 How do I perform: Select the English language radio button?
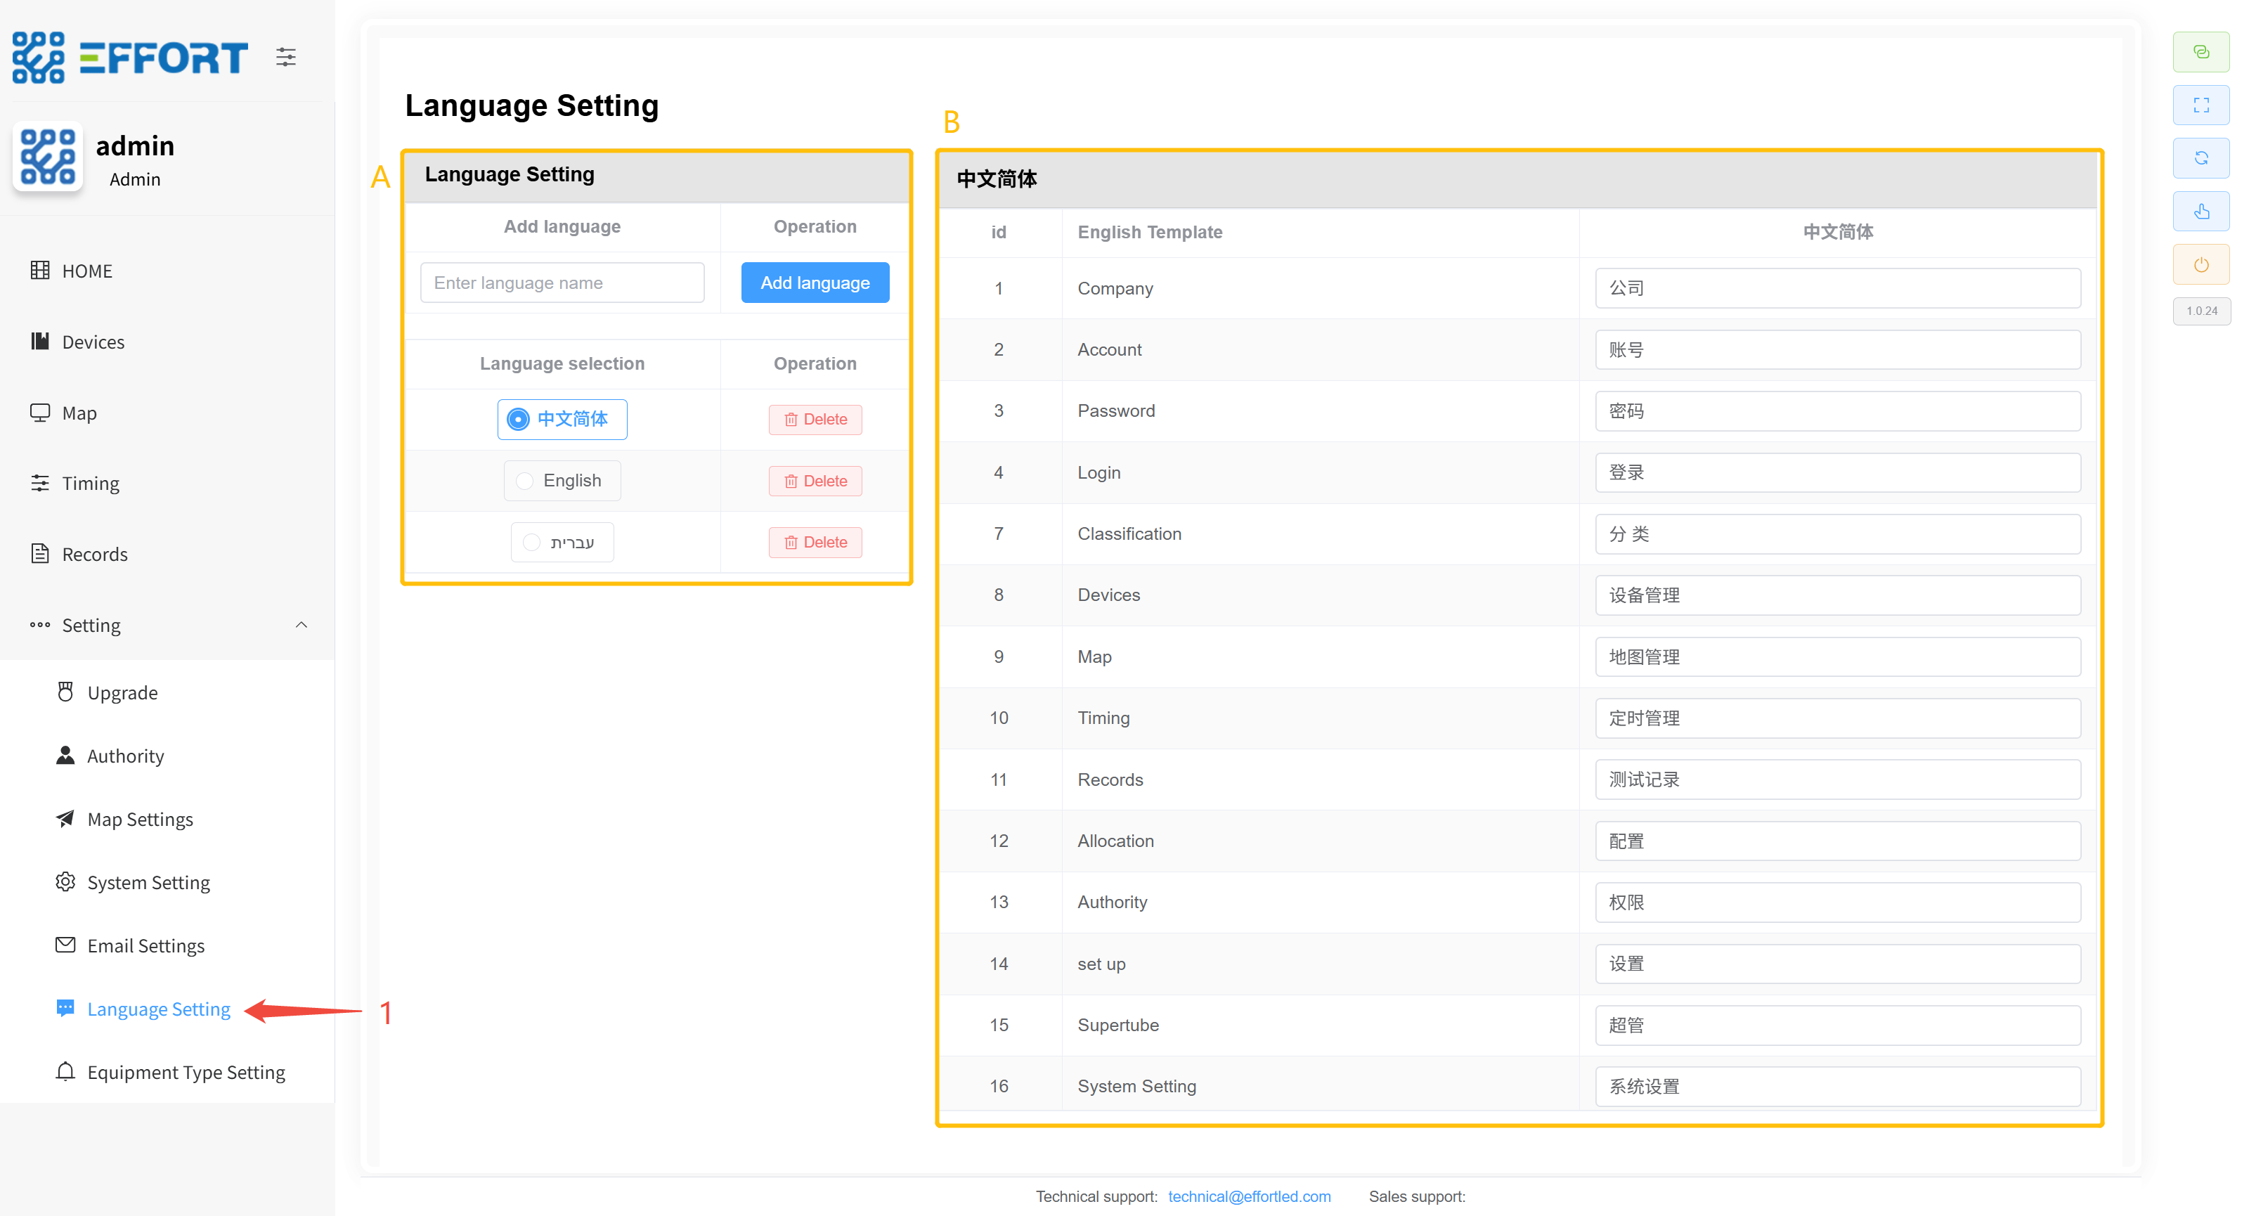point(525,481)
